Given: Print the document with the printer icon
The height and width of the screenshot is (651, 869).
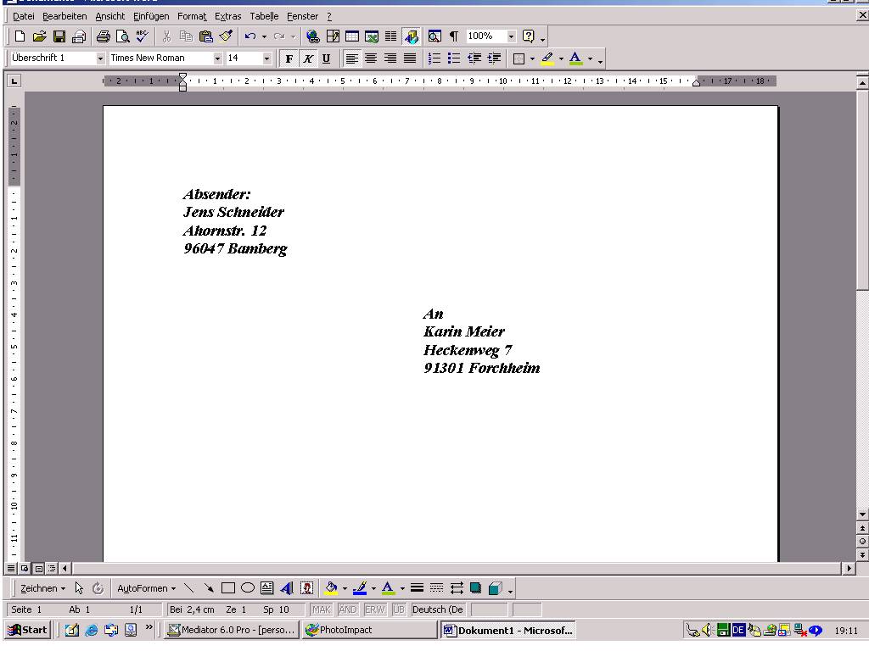Looking at the screenshot, I should tap(103, 36).
